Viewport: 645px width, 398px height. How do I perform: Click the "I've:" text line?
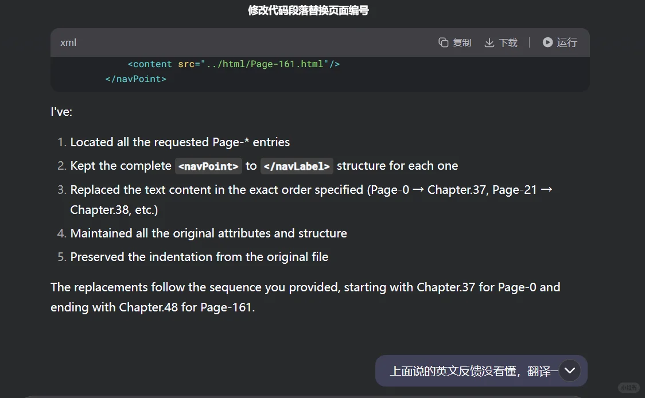(x=61, y=112)
